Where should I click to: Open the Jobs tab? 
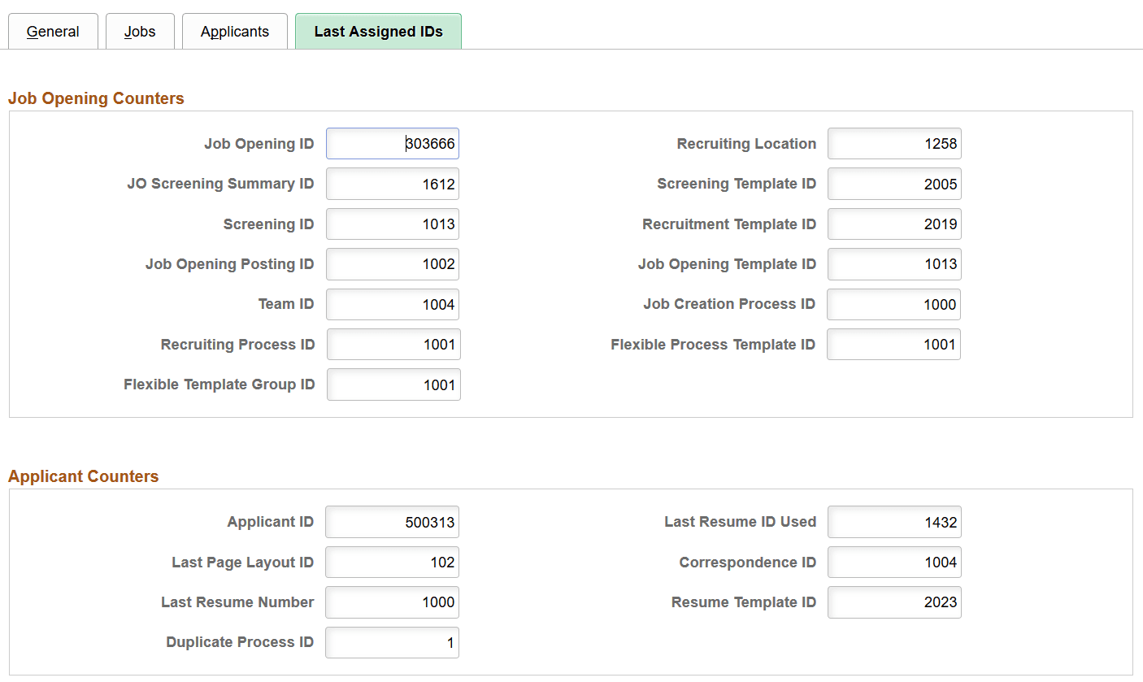pos(140,32)
